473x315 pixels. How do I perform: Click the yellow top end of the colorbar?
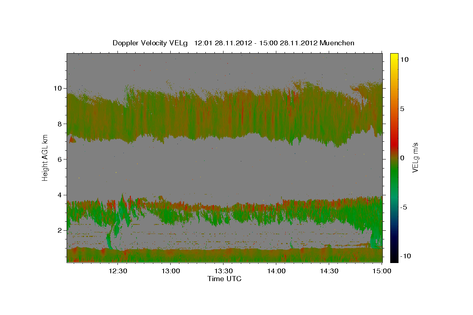[394, 56]
